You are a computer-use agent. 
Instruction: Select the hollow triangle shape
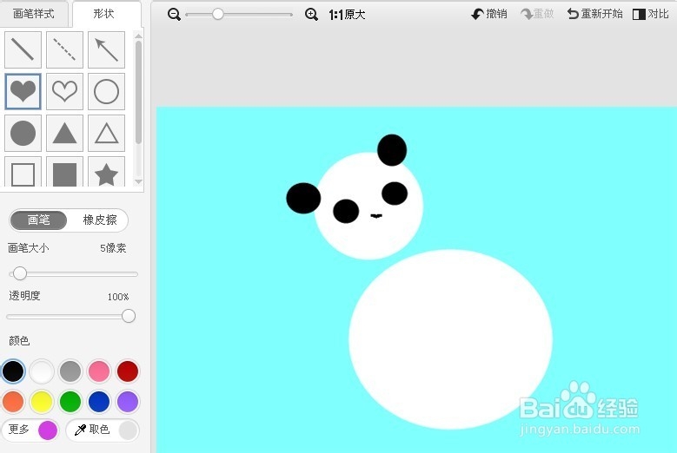point(106,133)
